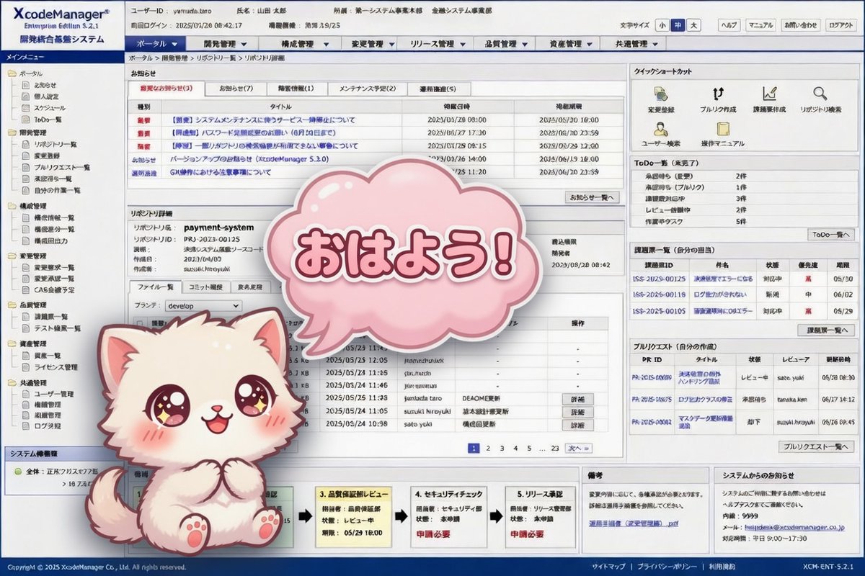Click the green system status indicator beside 全体

(x=18, y=472)
